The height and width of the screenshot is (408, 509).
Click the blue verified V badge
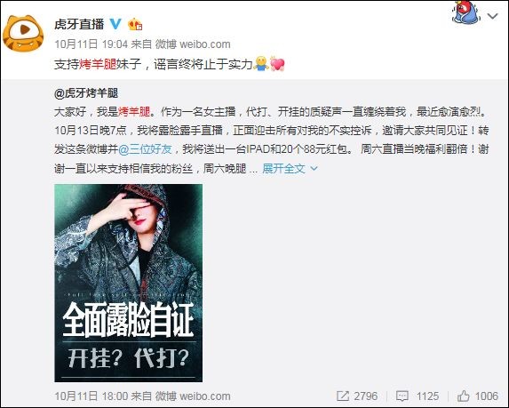115,24
